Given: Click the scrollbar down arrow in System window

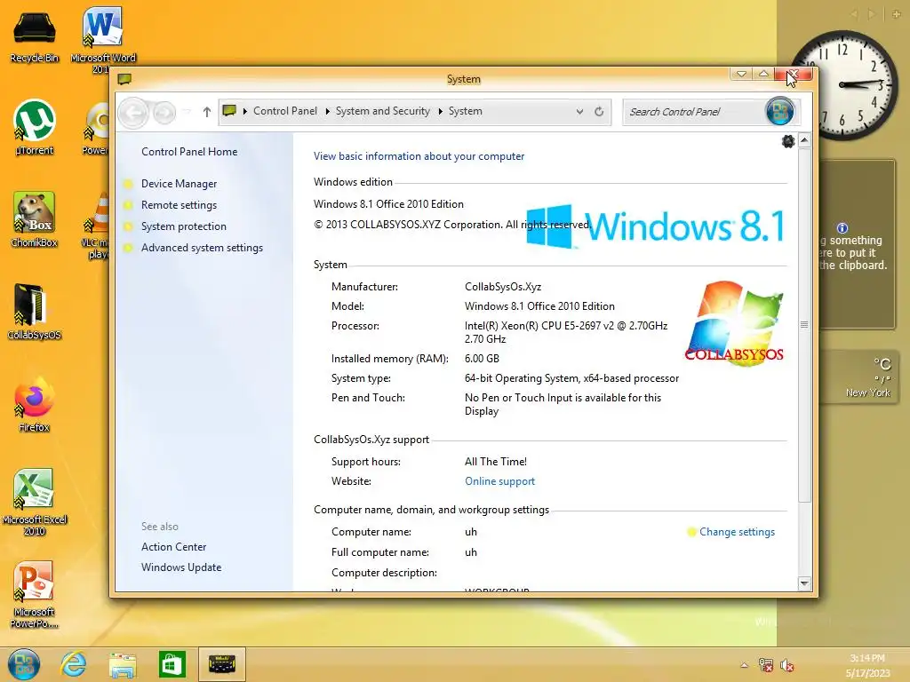Looking at the screenshot, I should (x=804, y=583).
